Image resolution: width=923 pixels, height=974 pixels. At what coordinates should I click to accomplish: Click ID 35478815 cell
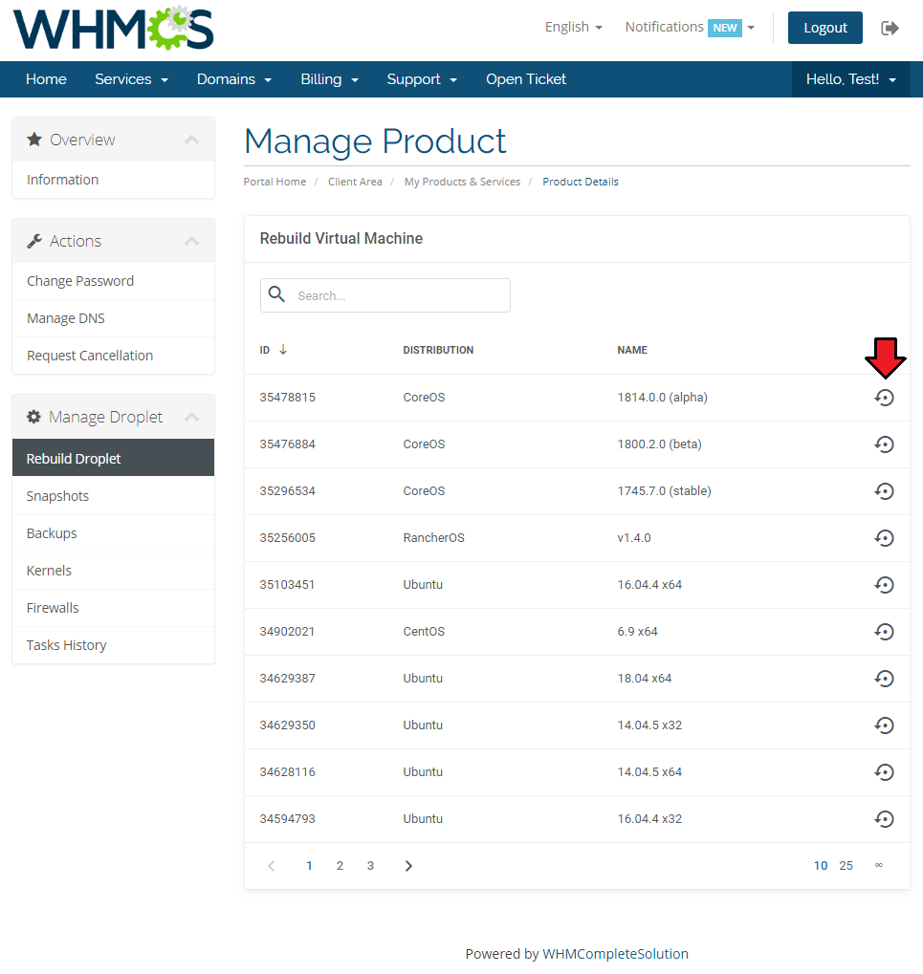[287, 398]
